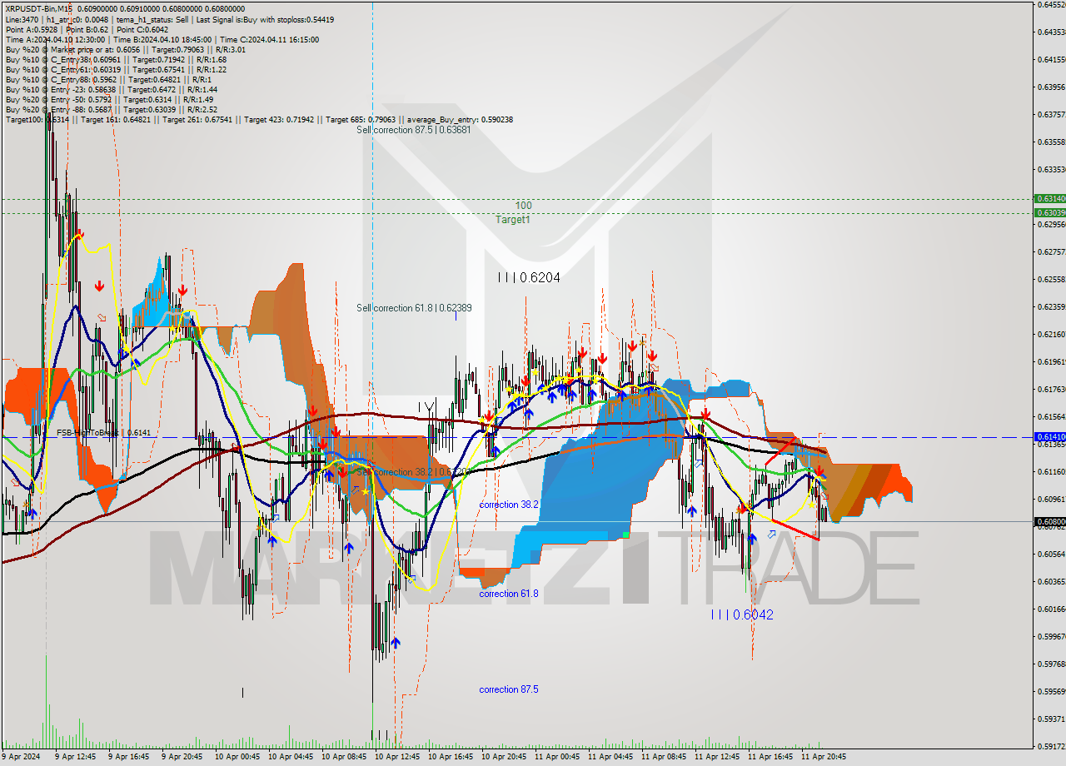Click the 0.64520 price scale value

[x=1051, y=5]
